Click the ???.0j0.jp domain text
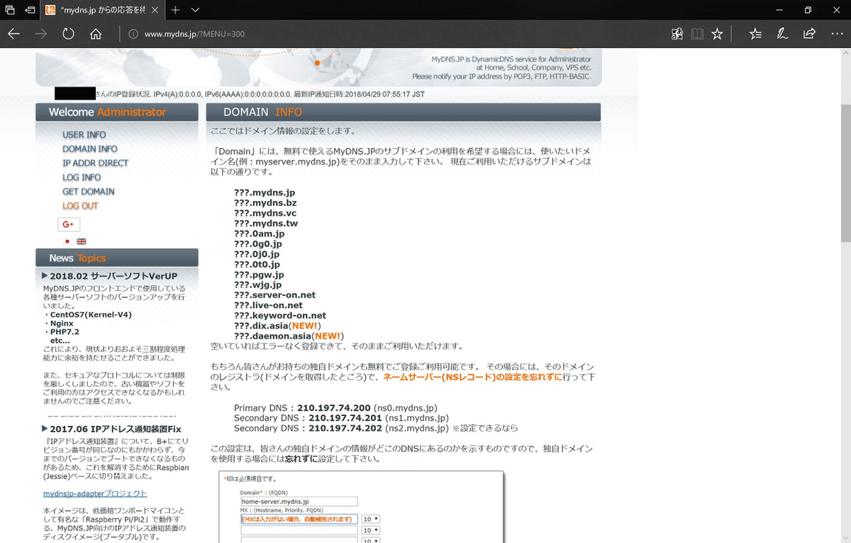 point(257,254)
